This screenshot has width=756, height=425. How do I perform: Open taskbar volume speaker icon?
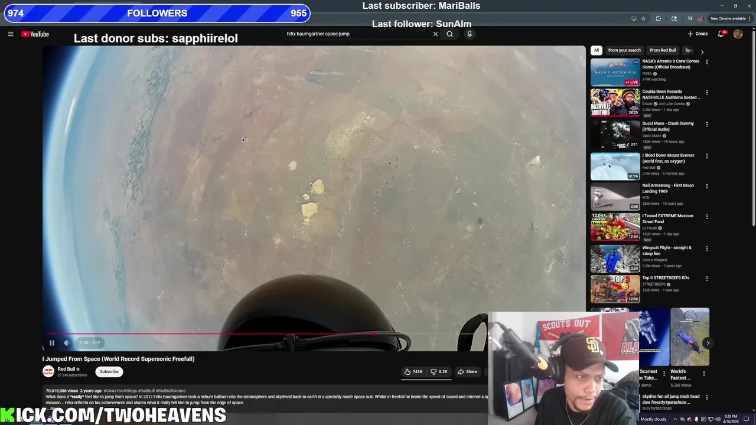tap(718, 419)
